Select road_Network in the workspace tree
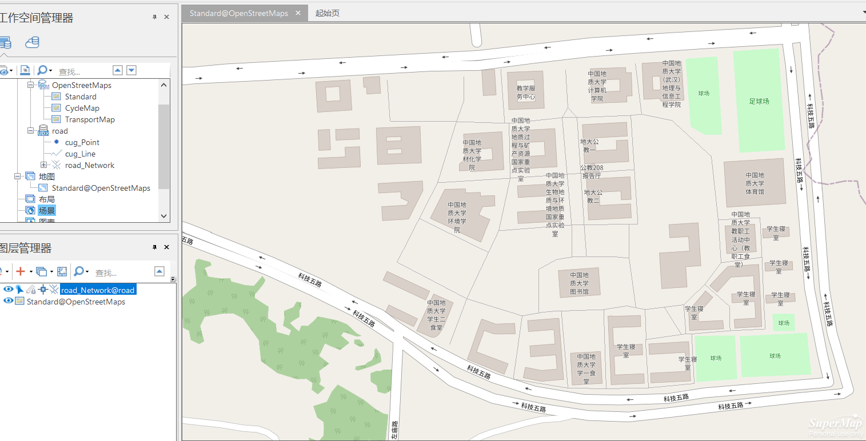This screenshot has width=866, height=441. [90, 165]
